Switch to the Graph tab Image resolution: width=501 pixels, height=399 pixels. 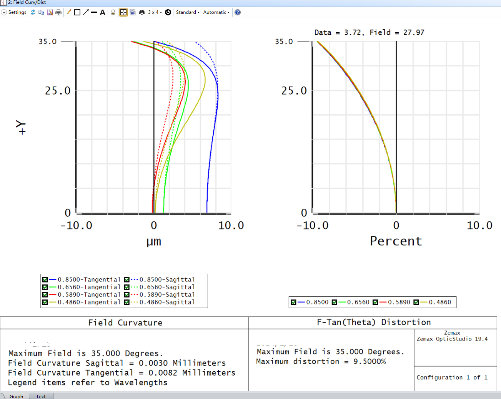point(16,396)
